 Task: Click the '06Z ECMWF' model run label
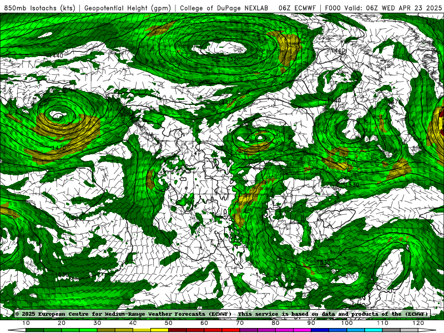(297, 8)
